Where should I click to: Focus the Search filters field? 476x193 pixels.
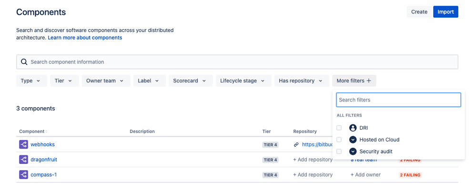(x=398, y=100)
